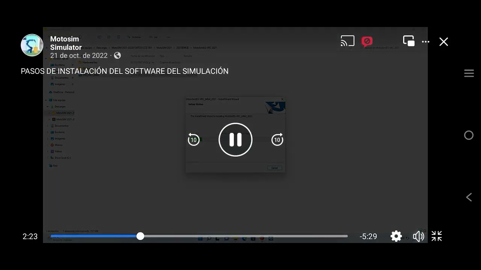Open Android recent apps button
481x270 pixels.
[469, 73]
